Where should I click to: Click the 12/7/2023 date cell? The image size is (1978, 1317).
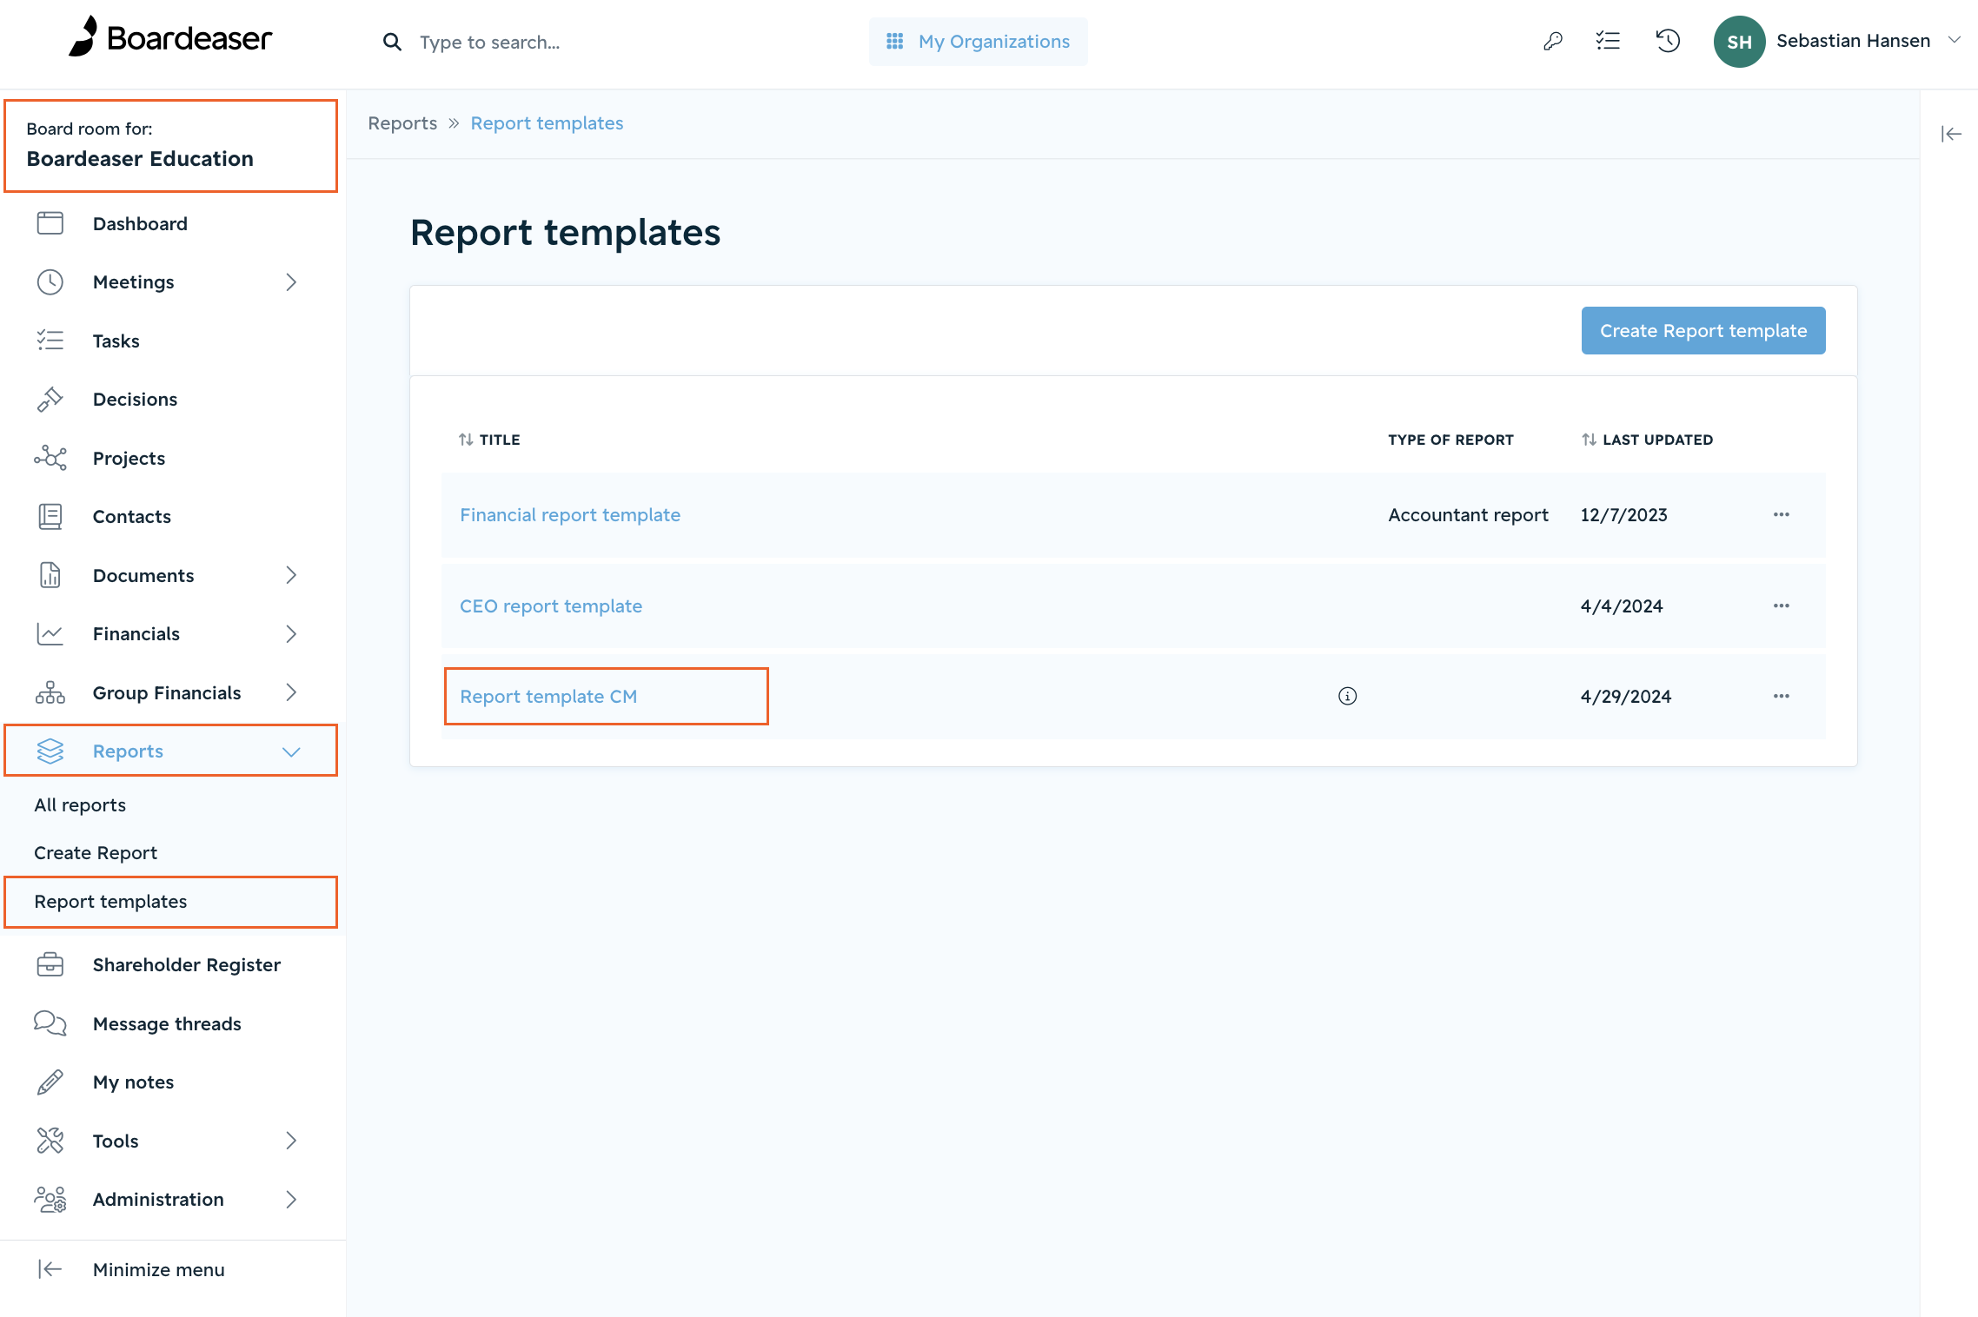1623,515
